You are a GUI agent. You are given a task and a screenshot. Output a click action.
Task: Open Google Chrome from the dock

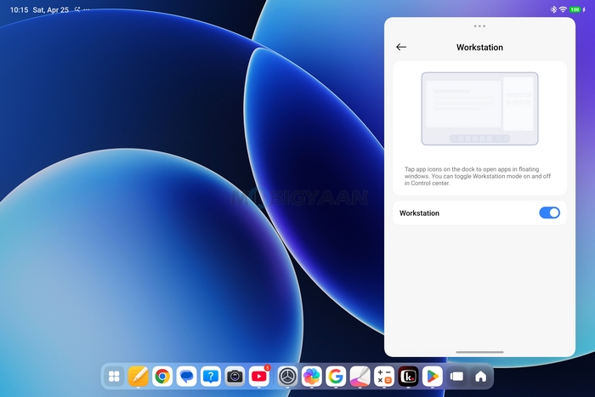tap(162, 376)
